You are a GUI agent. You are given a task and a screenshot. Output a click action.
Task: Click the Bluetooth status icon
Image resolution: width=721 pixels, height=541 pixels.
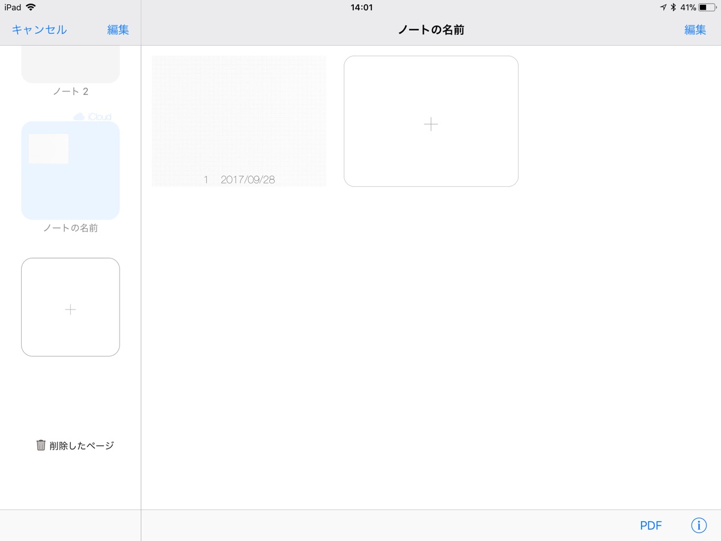click(x=674, y=7)
